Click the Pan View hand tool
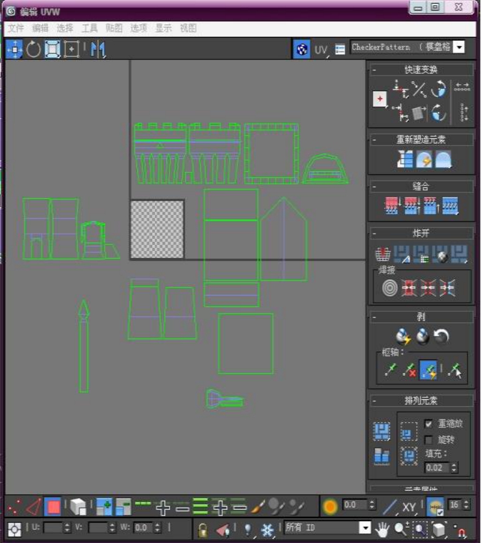This screenshot has height=543, width=481. click(382, 529)
